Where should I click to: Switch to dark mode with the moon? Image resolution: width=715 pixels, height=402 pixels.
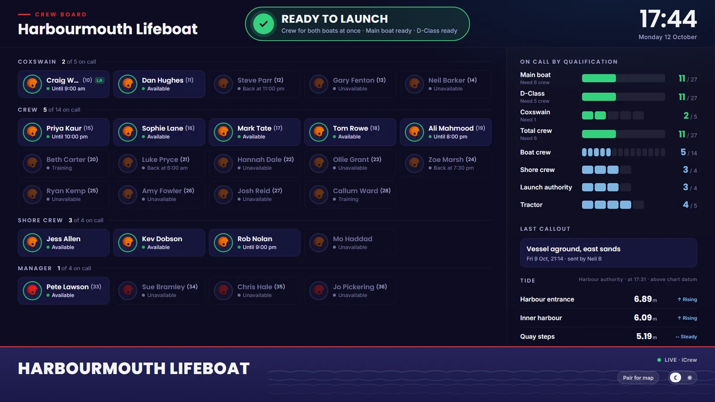pos(676,378)
